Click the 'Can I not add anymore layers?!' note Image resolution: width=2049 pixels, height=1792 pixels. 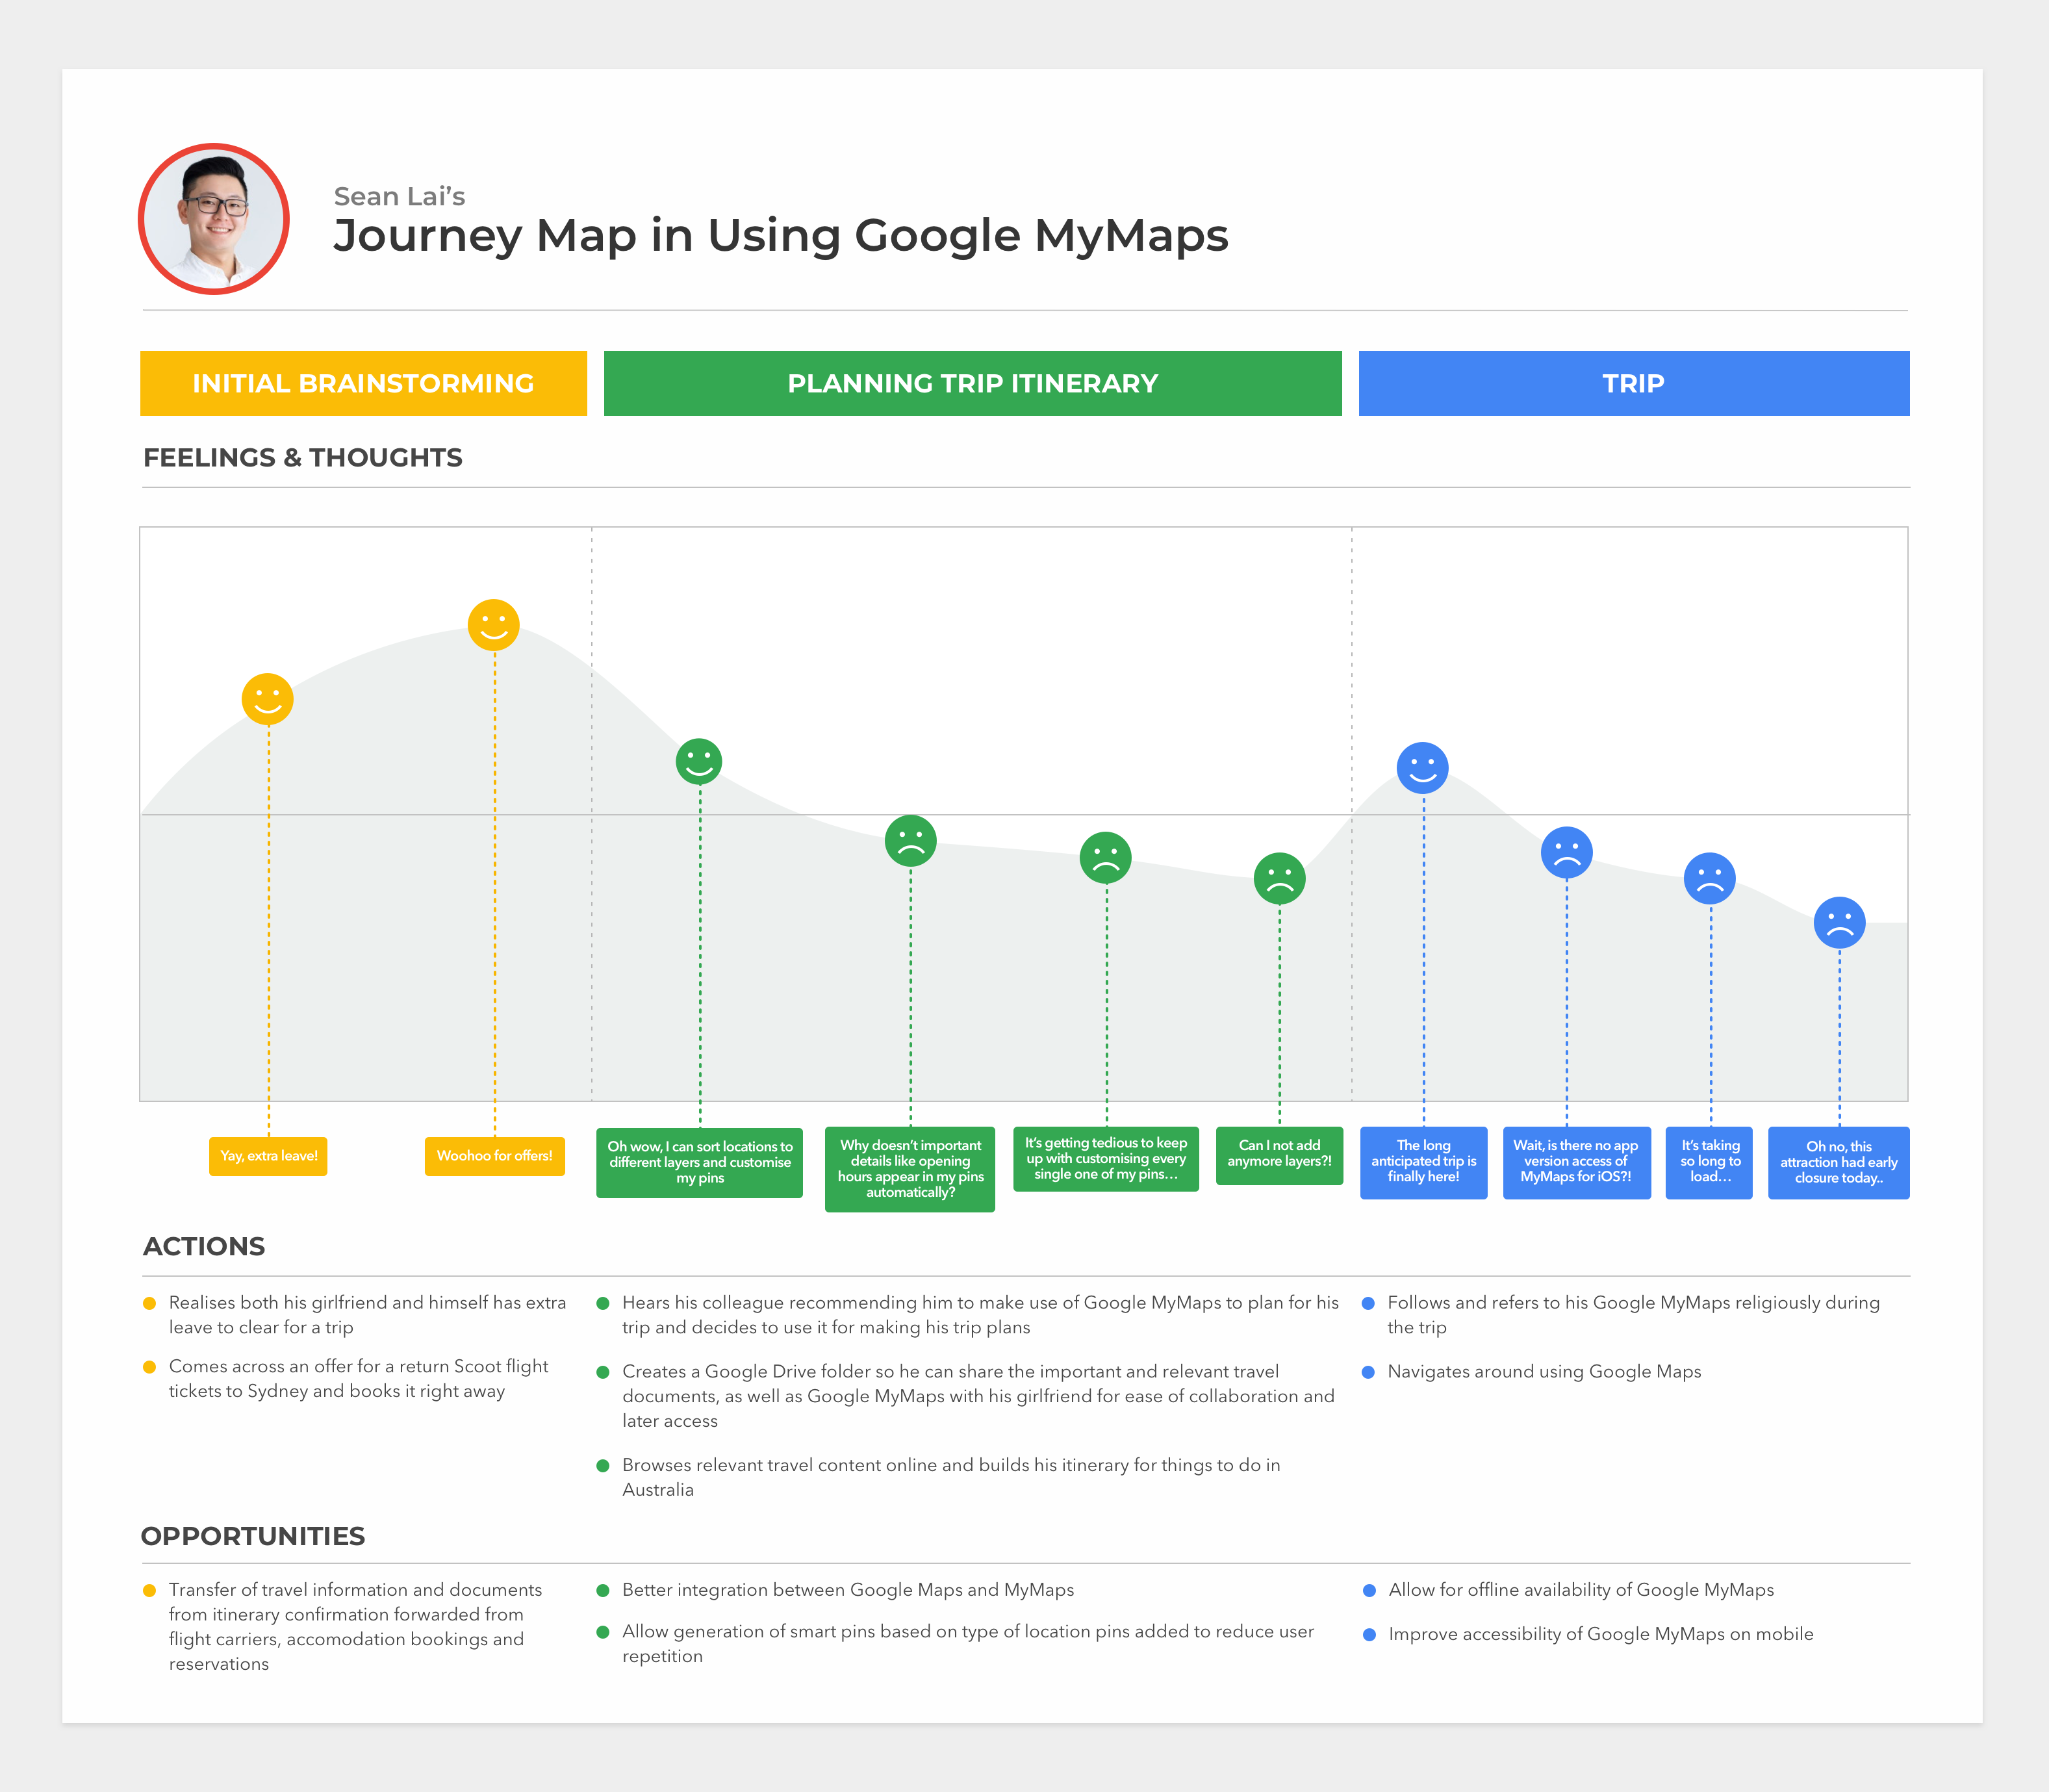[x=1280, y=1156]
